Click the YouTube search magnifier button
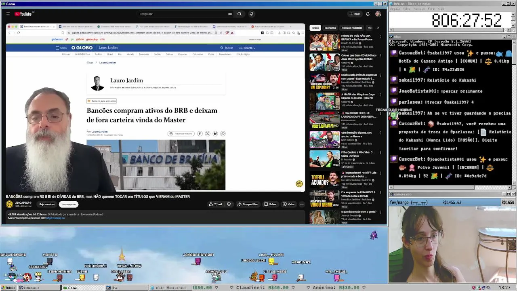517x291 pixels. [x=239, y=14]
